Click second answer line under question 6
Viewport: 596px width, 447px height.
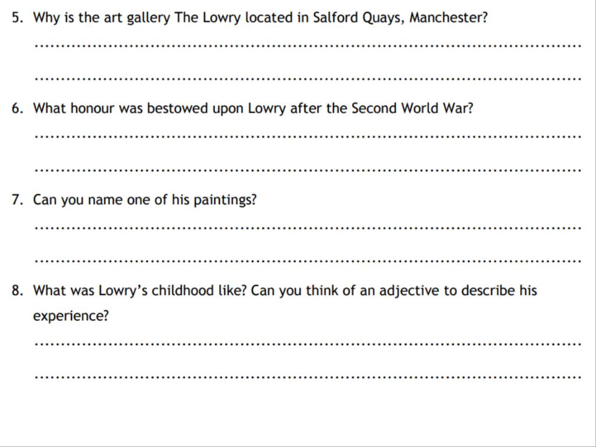point(308,170)
